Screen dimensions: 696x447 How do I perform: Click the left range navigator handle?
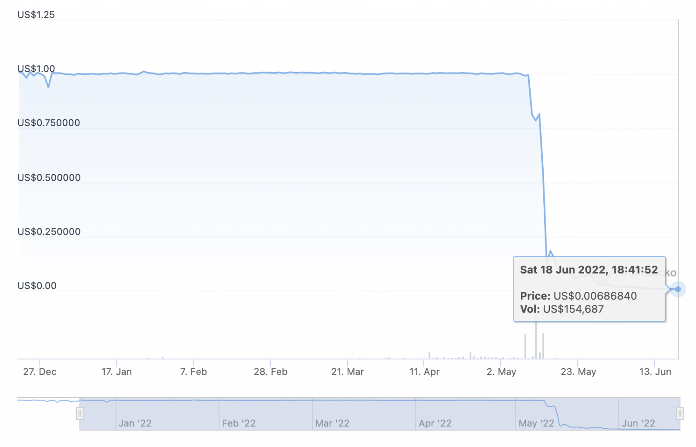tap(80, 413)
